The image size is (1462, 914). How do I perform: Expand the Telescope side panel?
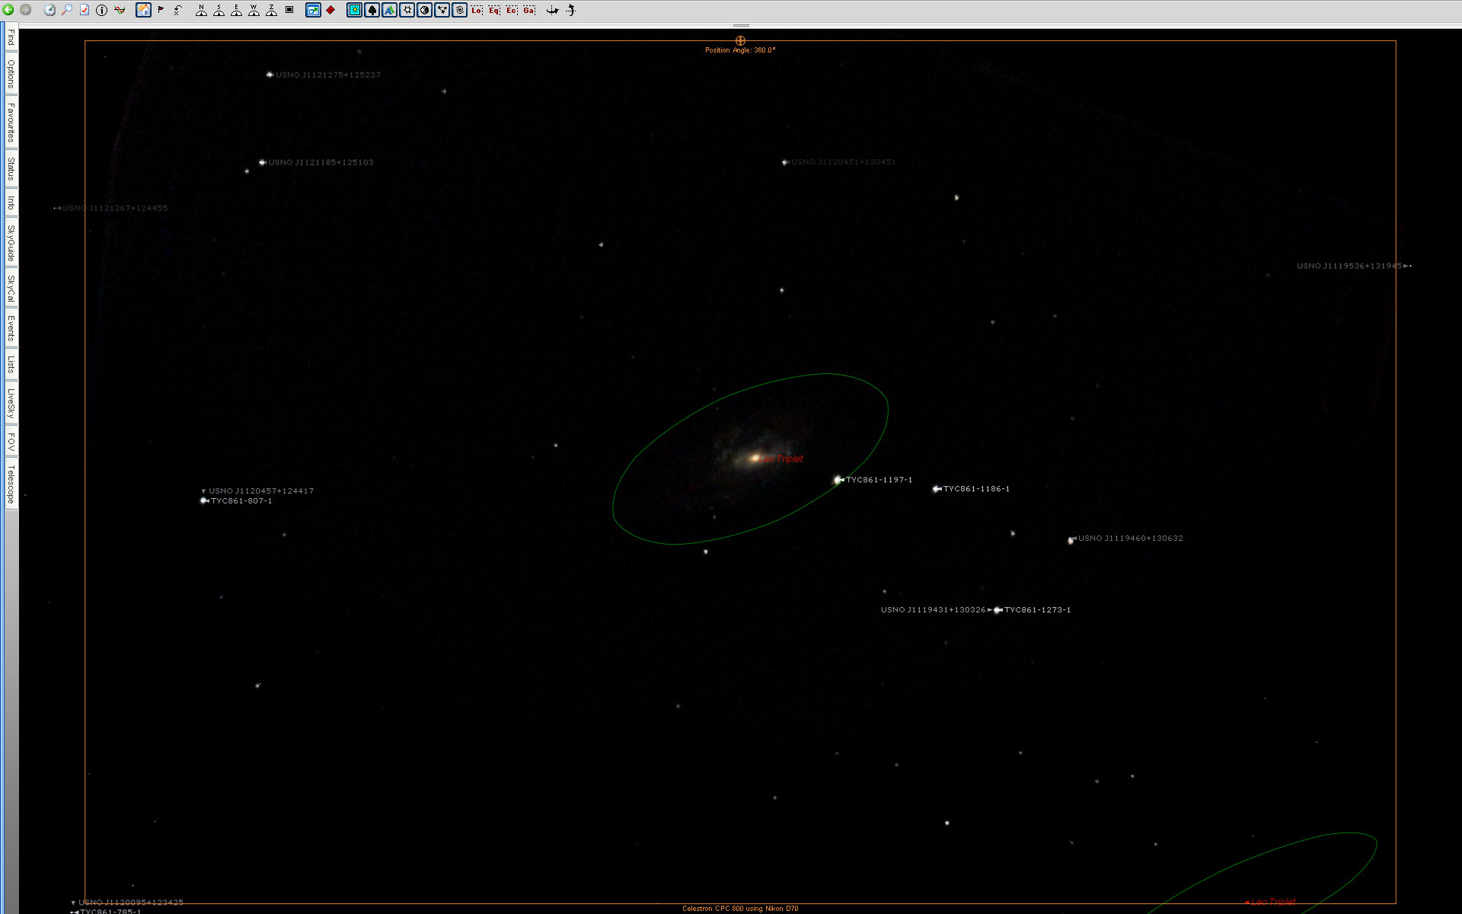(11, 484)
